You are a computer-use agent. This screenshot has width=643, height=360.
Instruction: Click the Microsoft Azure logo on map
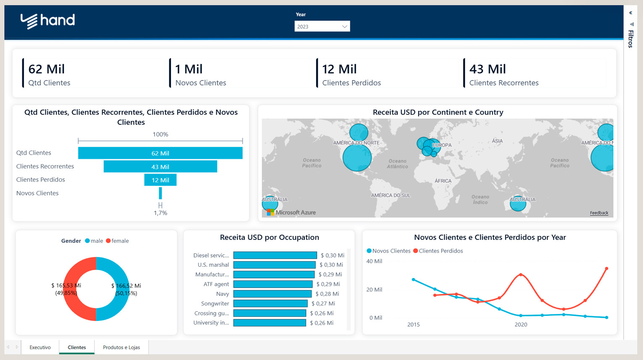291,213
